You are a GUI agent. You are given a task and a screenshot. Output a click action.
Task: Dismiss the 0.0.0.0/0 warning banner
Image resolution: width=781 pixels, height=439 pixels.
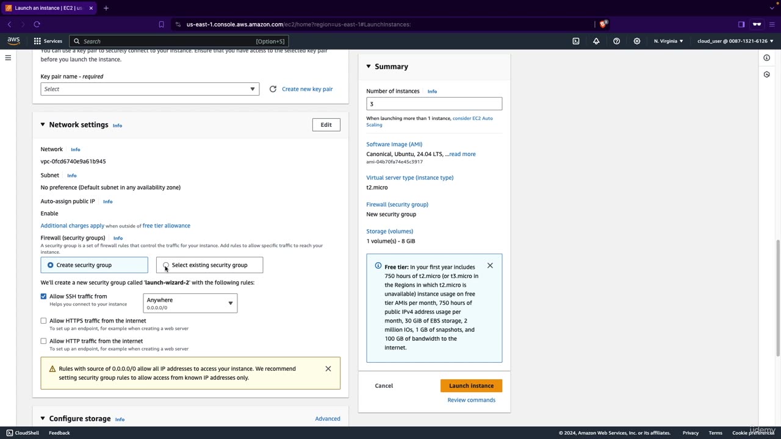[328, 369]
